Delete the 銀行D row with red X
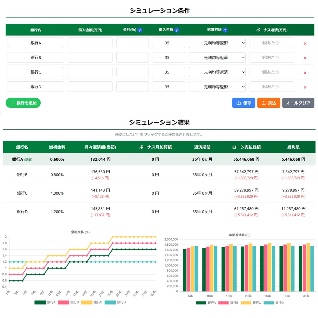 [305, 87]
